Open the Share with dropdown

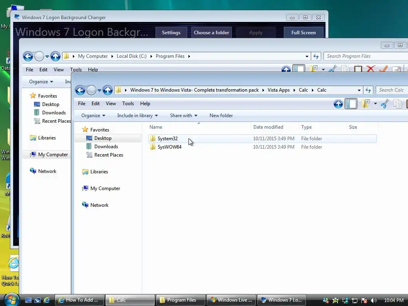(183, 116)
